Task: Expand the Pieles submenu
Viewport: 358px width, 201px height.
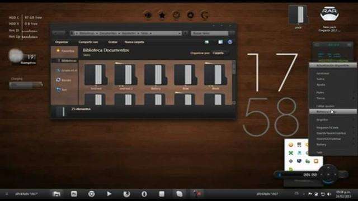Action: coord(333,93)
